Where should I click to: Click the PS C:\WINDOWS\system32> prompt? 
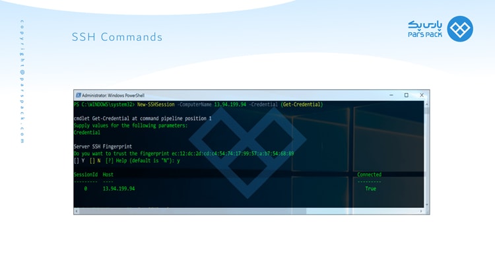pyautogui.click(x=104, y=104)
